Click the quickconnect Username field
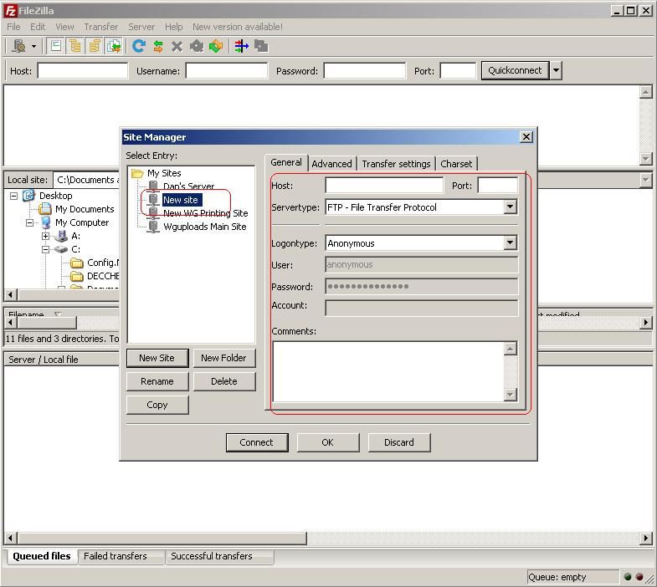This screenshot has width=657, height=587. coord(227,71)
